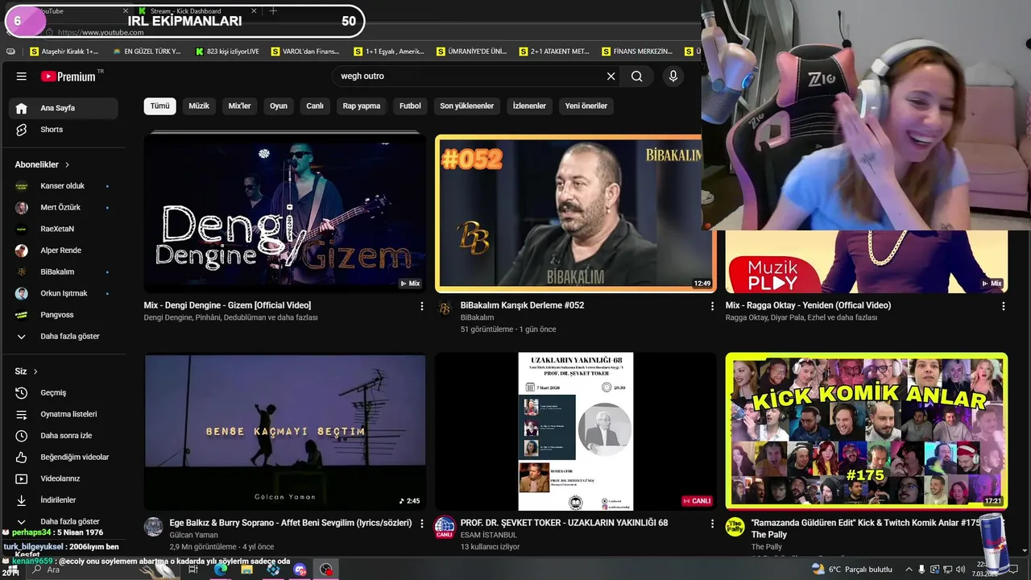Expand Abonelikler subscriptions section
Screen dimensions: 1031x580
(42, 164)
